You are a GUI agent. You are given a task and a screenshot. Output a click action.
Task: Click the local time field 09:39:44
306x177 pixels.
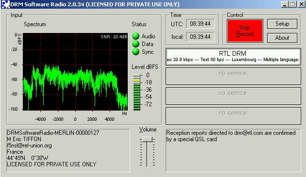coord(200,37)
